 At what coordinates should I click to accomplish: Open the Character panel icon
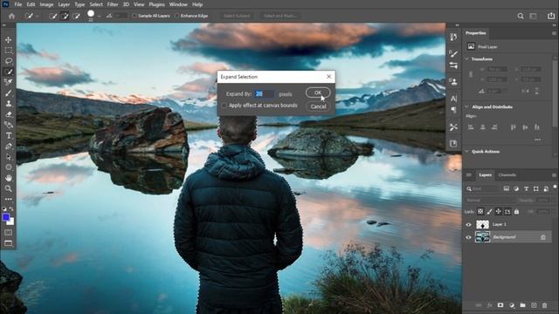[453, 99]
